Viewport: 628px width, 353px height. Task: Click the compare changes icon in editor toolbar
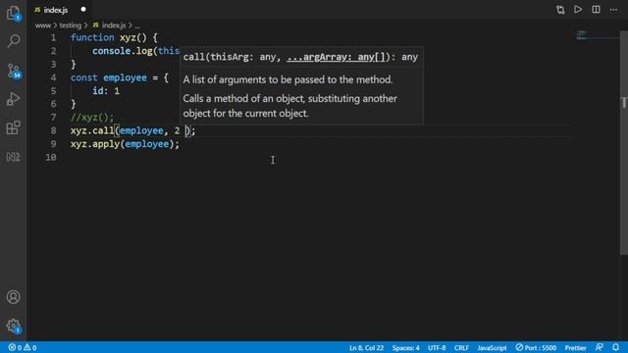point(560,10)
